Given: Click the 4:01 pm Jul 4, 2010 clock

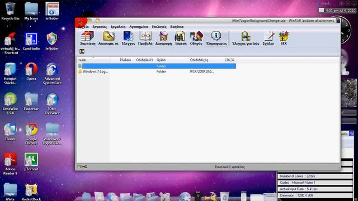Looking at the screenshot, I should point(340,11).
